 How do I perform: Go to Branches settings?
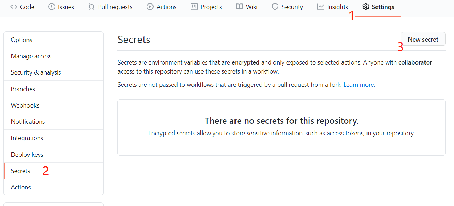[x=53, y=89]
